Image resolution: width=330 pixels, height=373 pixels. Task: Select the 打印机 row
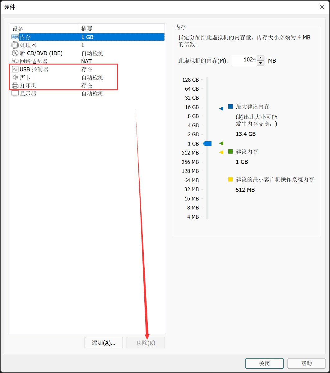click(x=87, y=85)
